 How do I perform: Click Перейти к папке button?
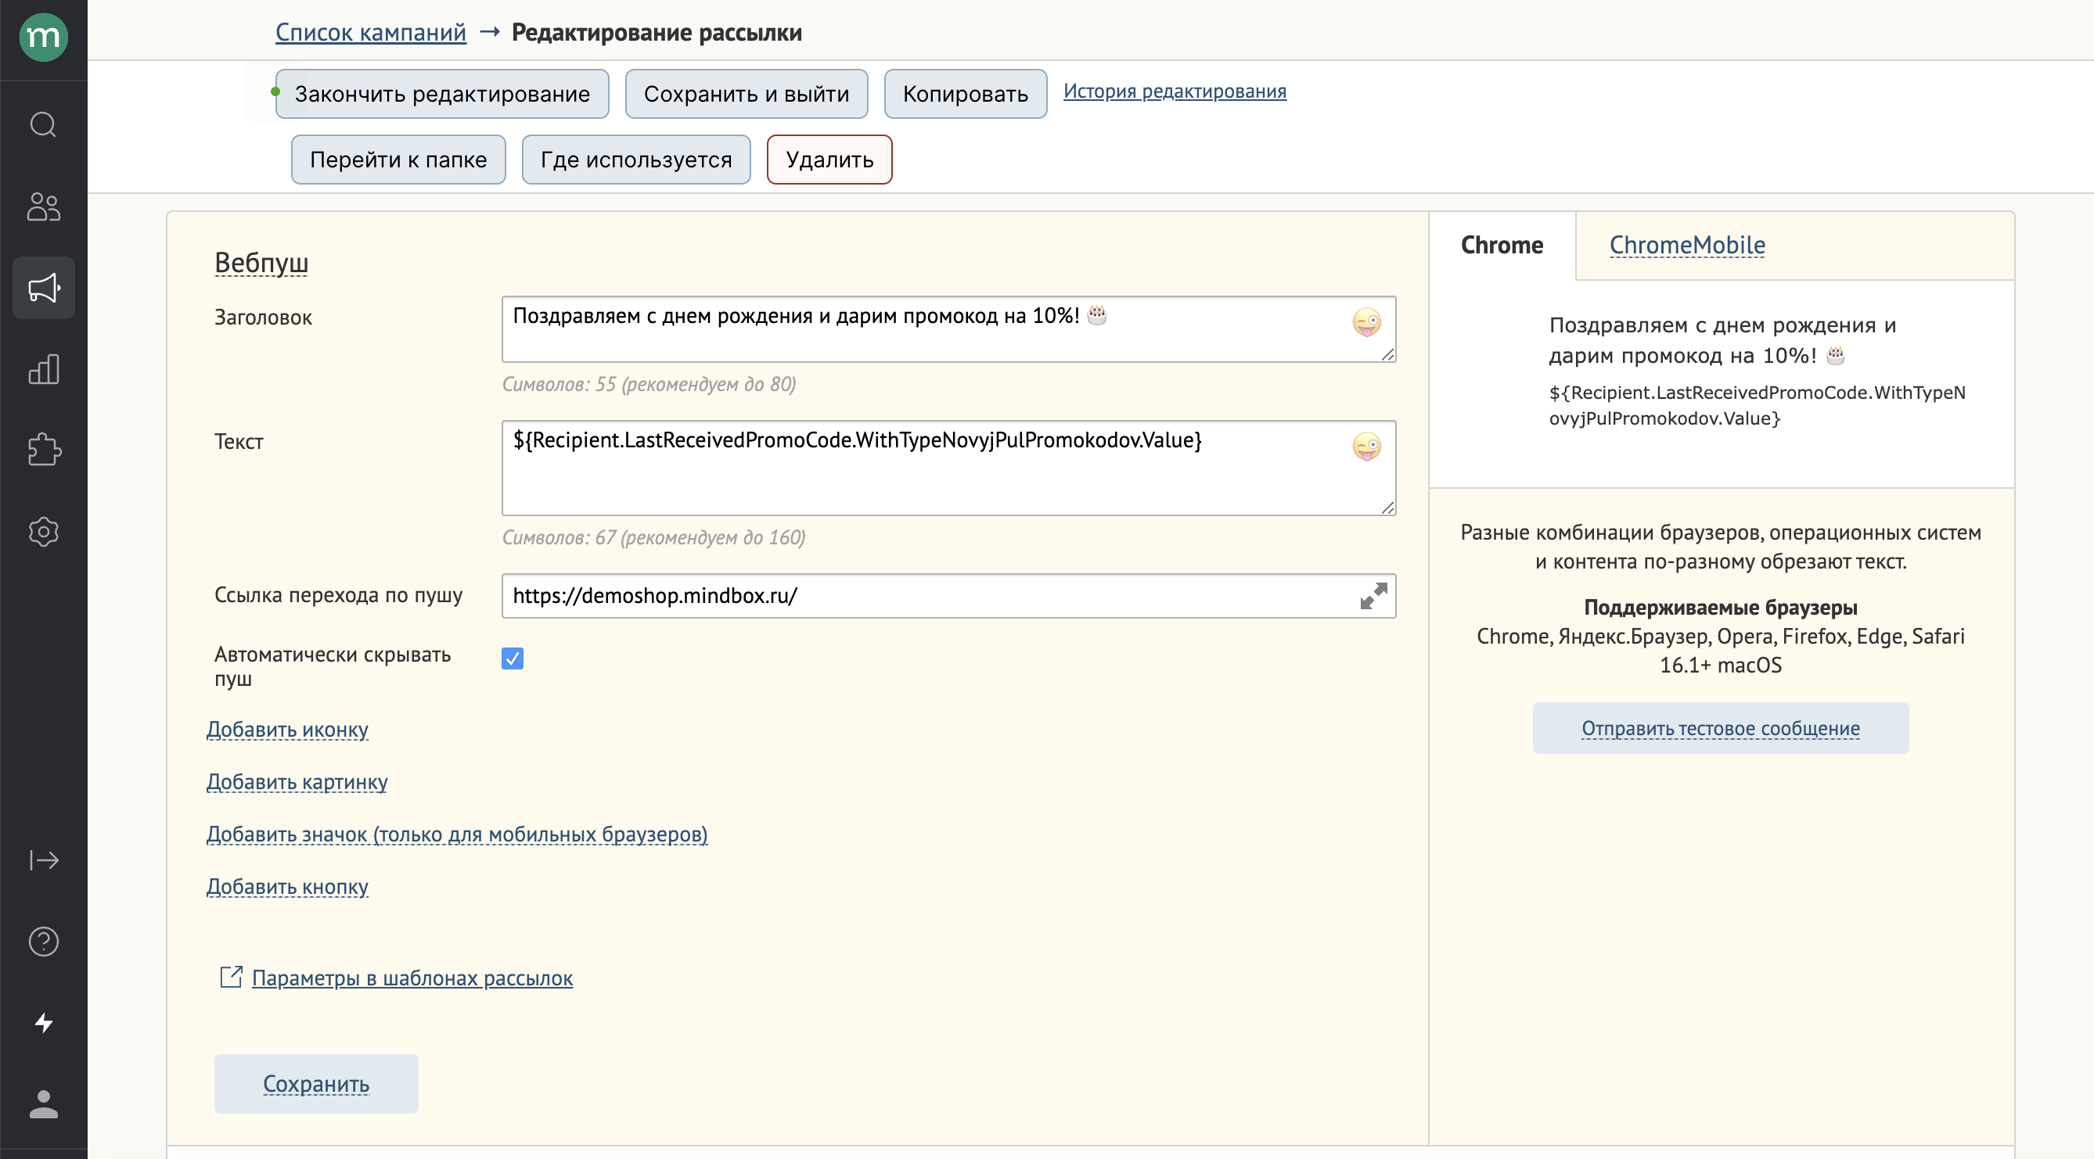coord(398,160)
